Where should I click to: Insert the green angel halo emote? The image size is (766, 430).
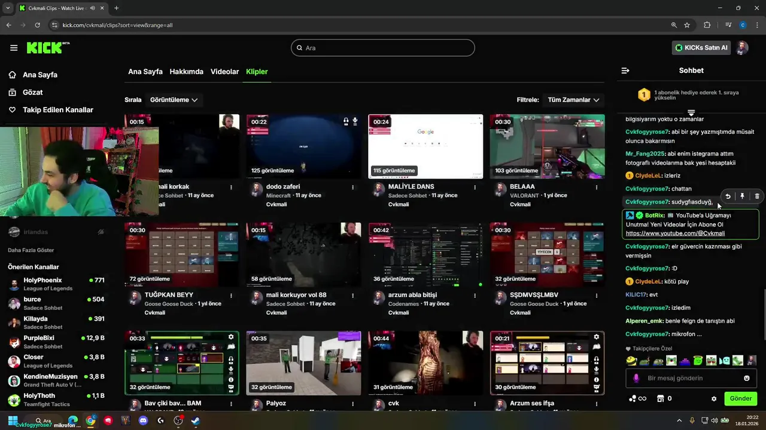click(x=697, y=361)
